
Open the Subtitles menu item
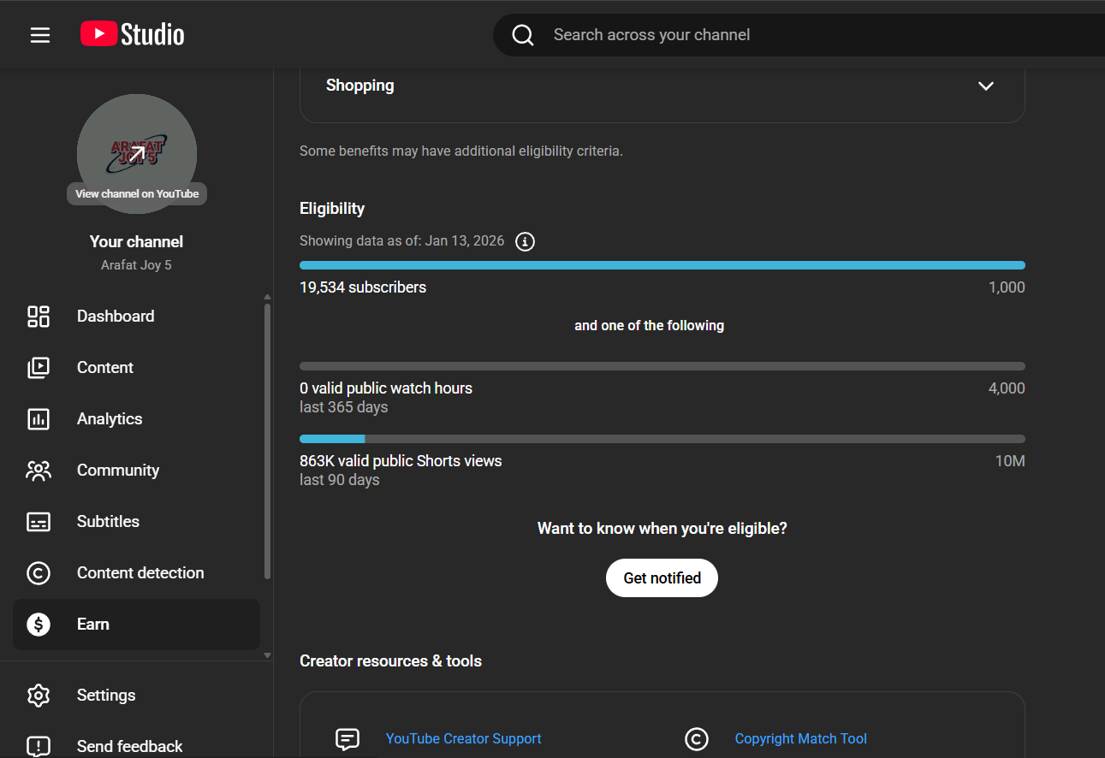108,522
